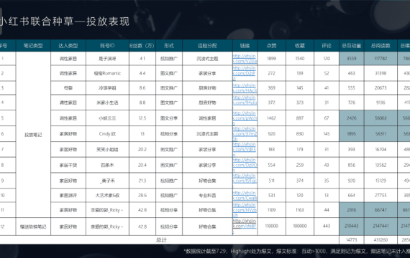
Task: Select the 431260 total reads cell
Action: 381,240
